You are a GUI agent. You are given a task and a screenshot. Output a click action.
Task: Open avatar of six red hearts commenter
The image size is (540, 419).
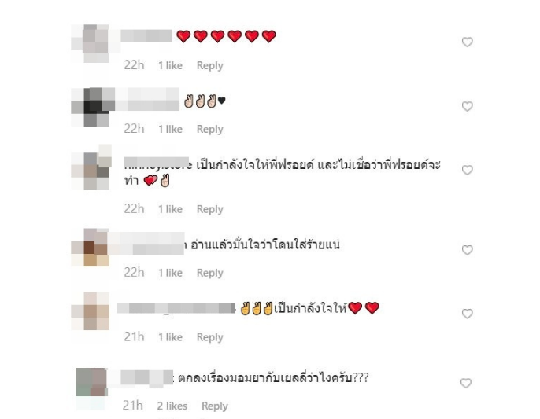pos(91,43)
